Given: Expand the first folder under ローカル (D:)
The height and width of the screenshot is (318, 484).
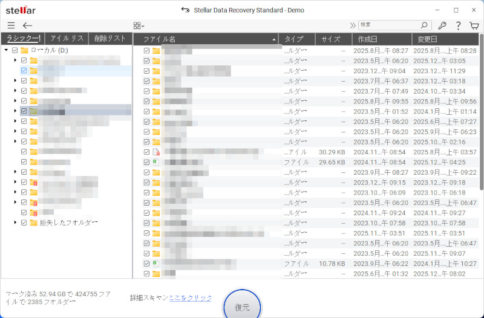Looking at the screenshot, I should [x=15, y=60].
